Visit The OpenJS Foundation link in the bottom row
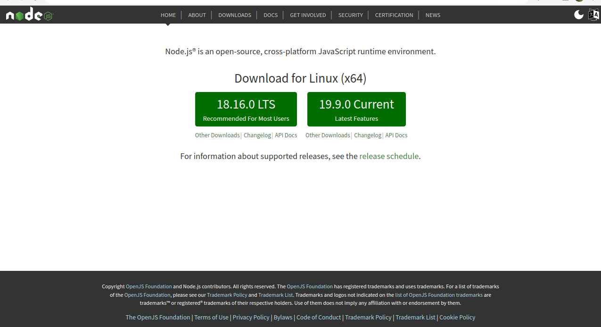The height and width of the screenshot is (327, 601). [158, 318]
